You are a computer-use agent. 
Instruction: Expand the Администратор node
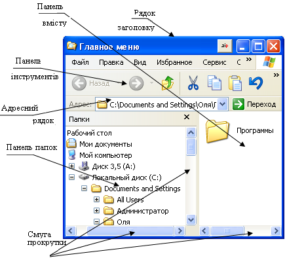[96, 211]
